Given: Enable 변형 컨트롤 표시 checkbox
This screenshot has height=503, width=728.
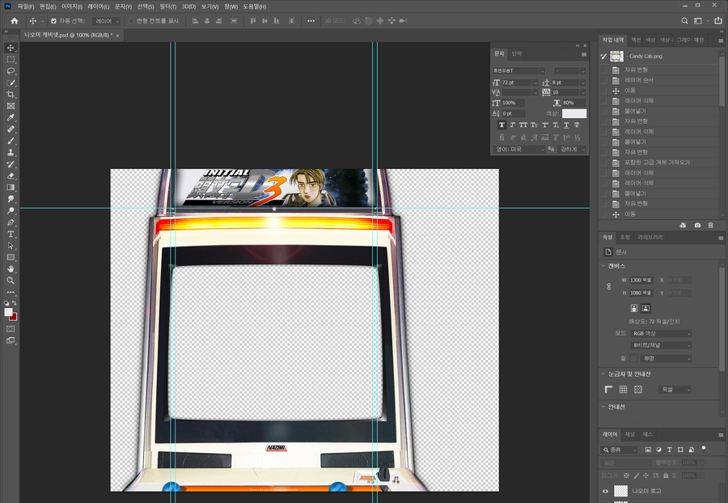Looking at the screenshot, I should [x=131, y=21].
